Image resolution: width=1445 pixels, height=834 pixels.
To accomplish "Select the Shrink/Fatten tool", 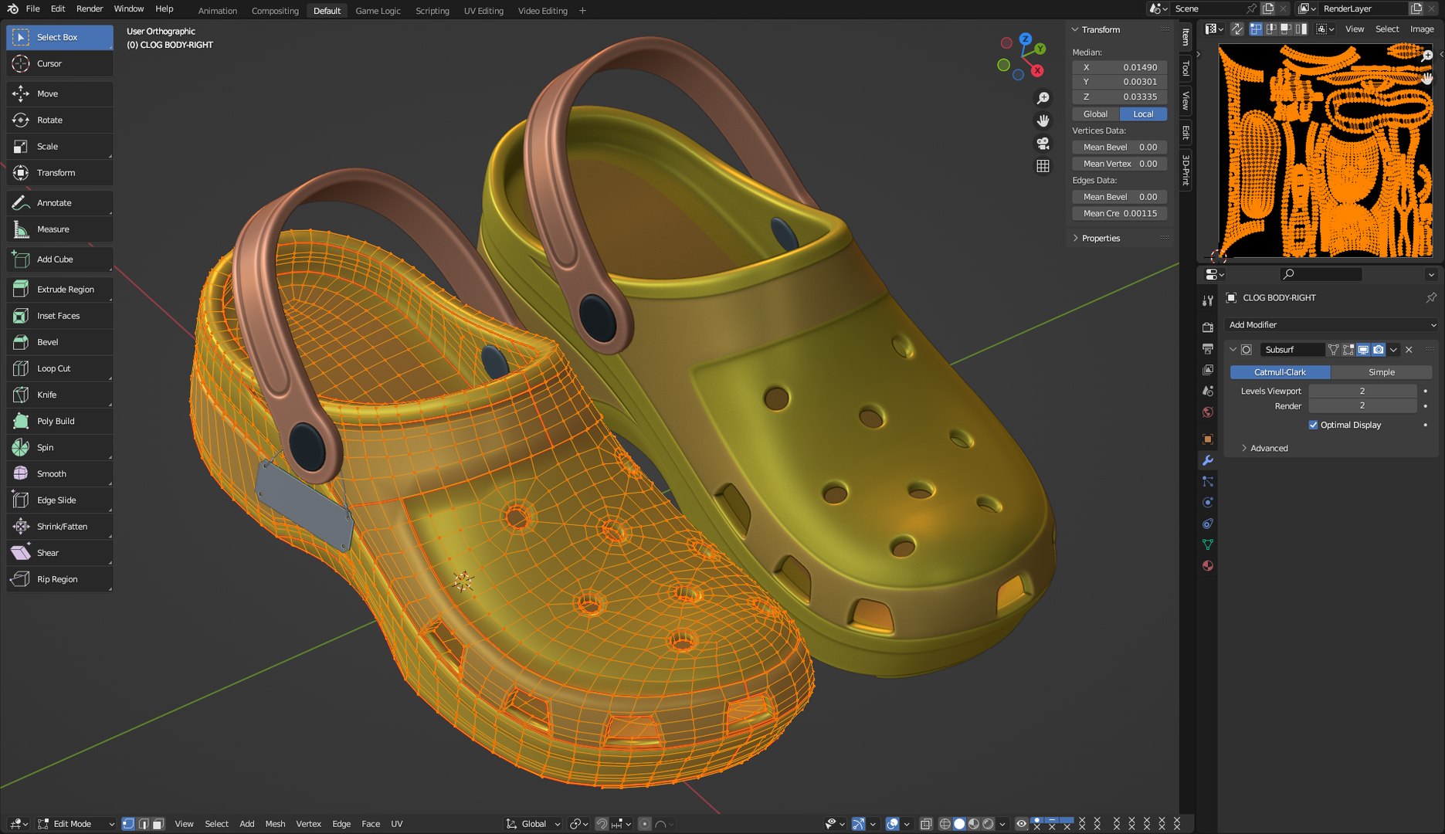I will pos(59,527).
